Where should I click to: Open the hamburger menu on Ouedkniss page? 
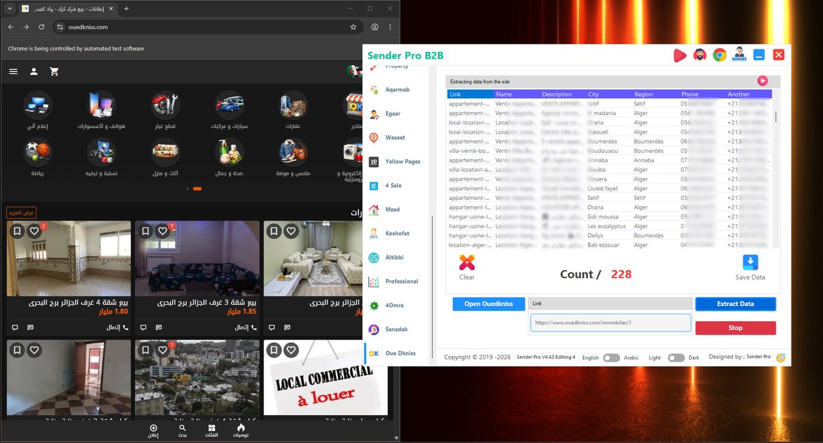point(14,71)
